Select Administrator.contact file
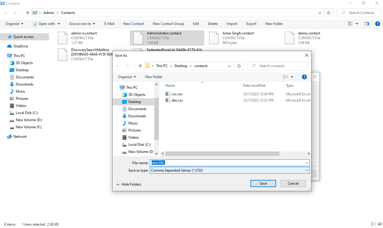The width and height of the screenshot is (383, 228). pos(167,38)
